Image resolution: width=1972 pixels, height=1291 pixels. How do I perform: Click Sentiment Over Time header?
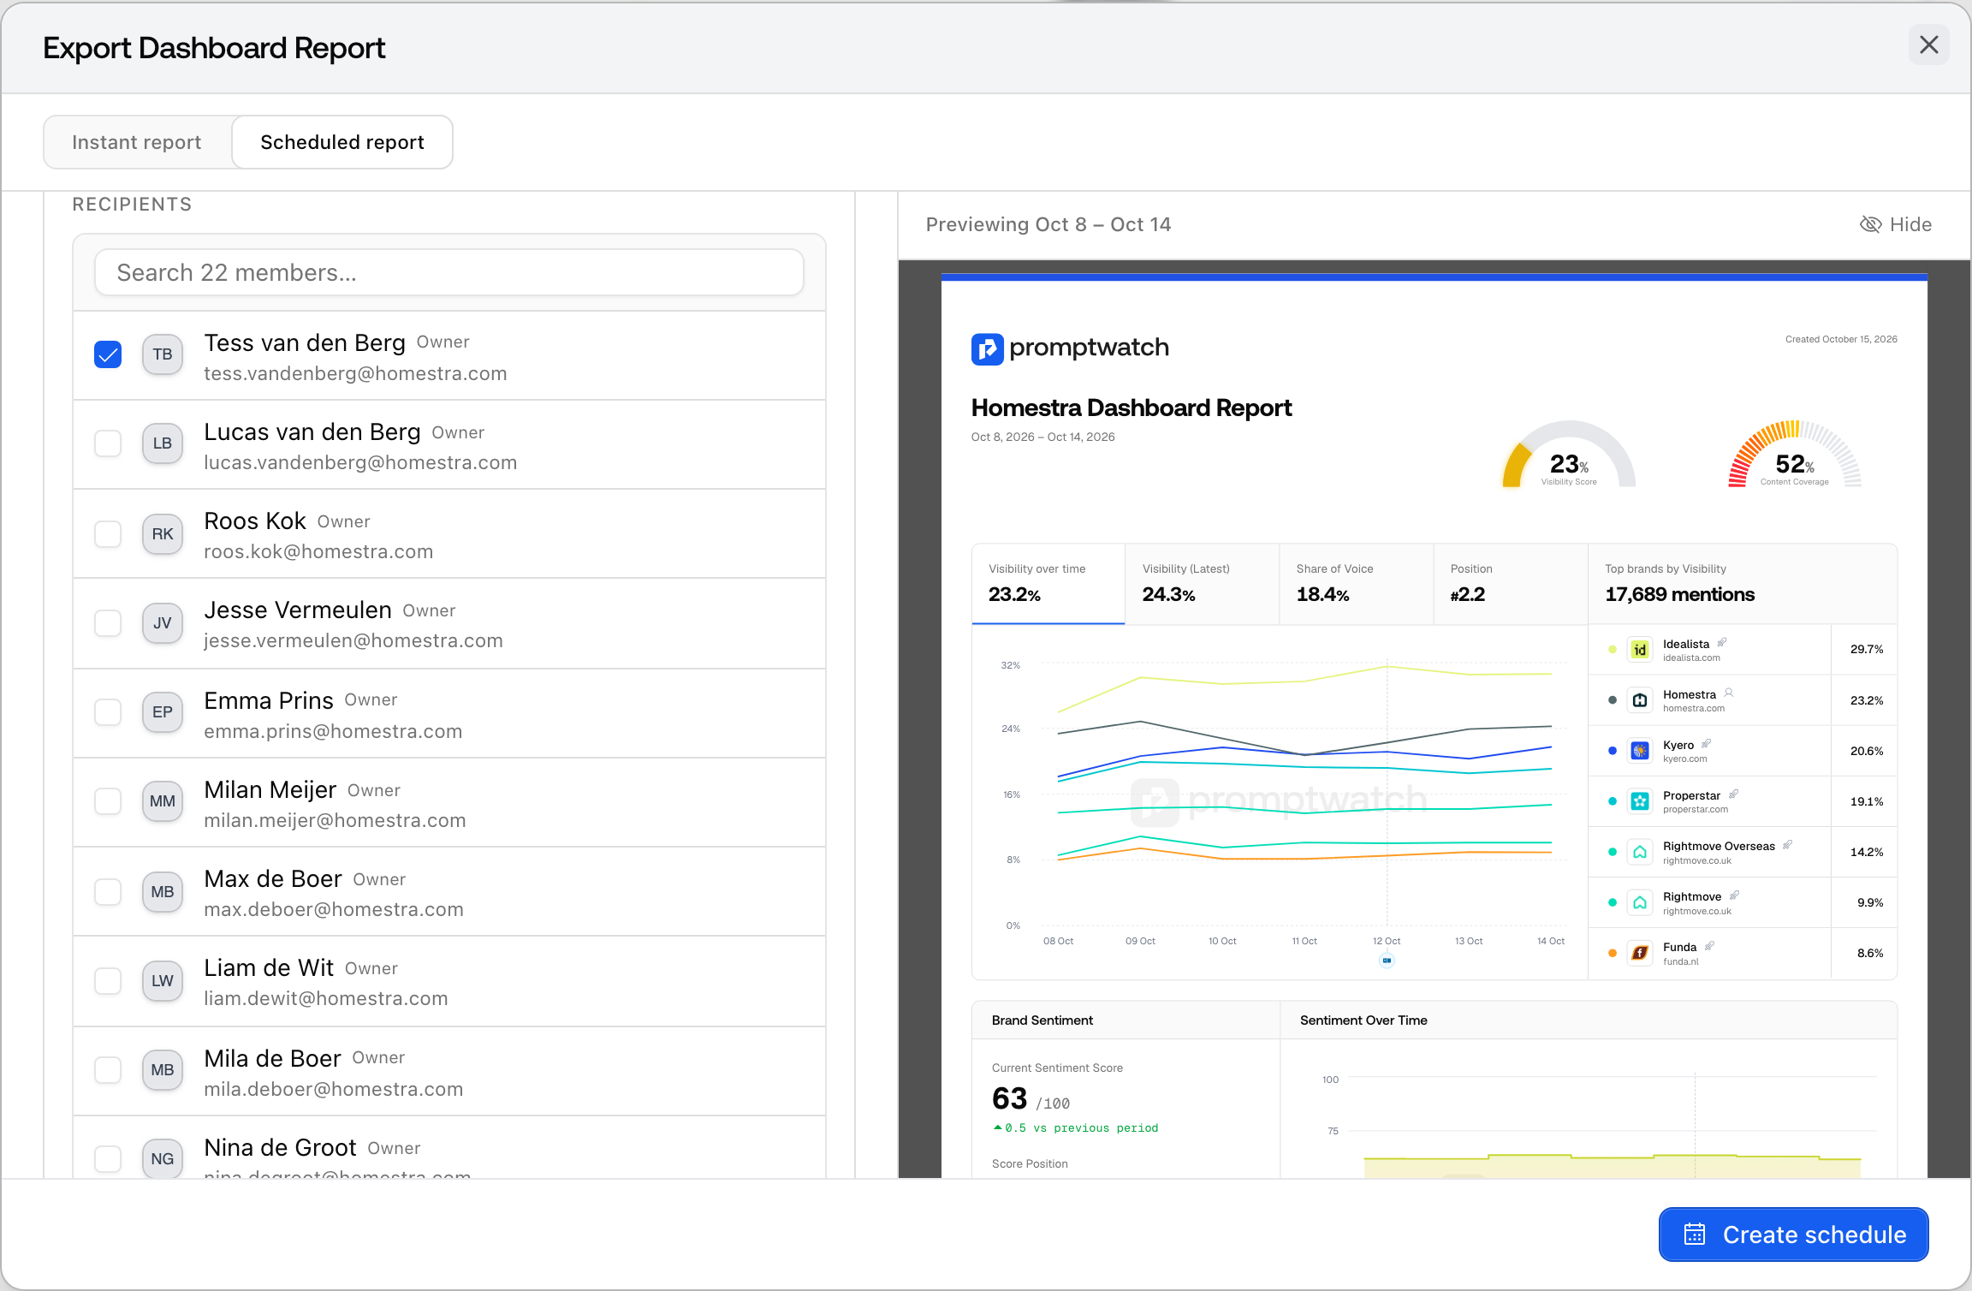coord(1363,1020)
